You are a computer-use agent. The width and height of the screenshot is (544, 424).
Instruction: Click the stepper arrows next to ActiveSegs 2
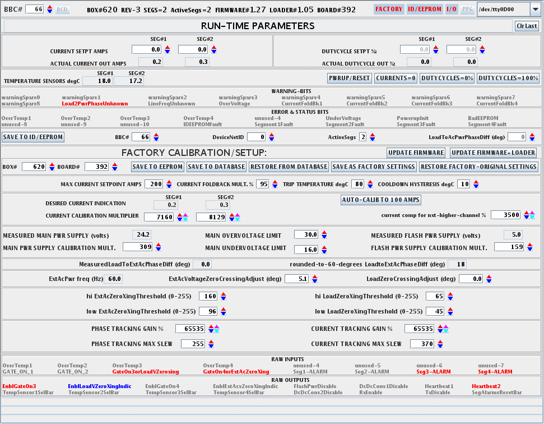[373, 137]
